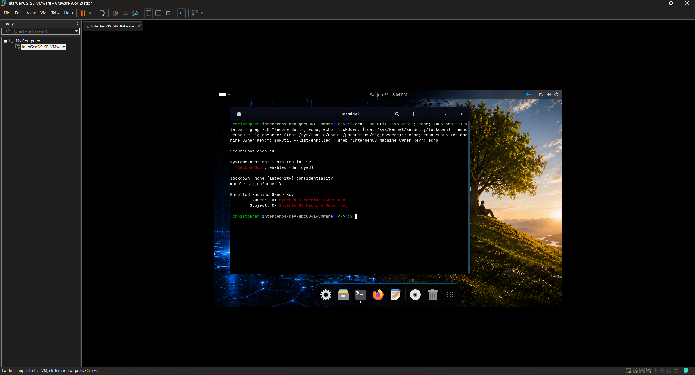This screenshot has width=695, height=375.
Task: Click the sound card status bar icon
Action: click(x=656, y=370)
